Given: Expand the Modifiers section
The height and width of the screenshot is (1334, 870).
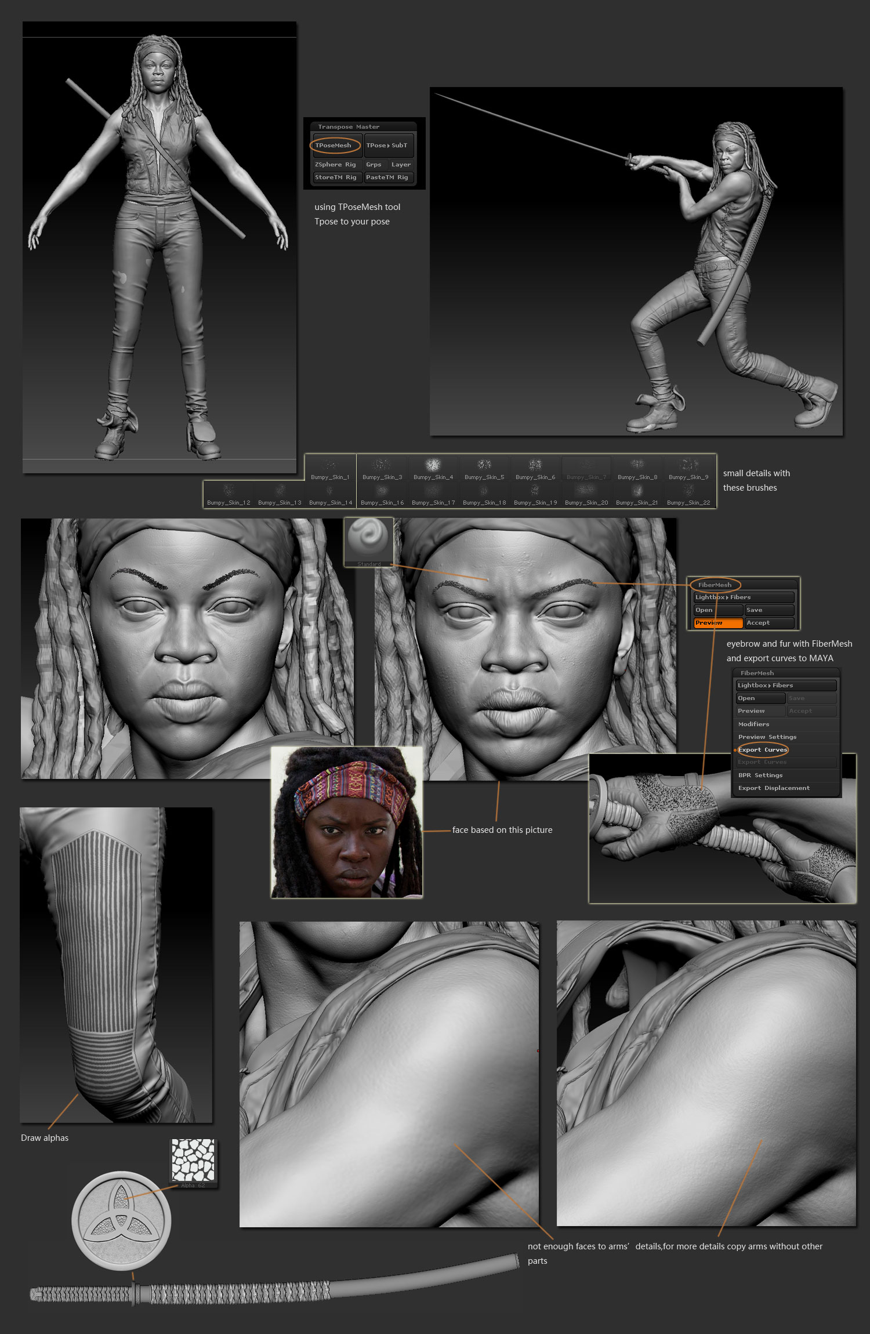Looking at the screenshot, I should point(786,724).
